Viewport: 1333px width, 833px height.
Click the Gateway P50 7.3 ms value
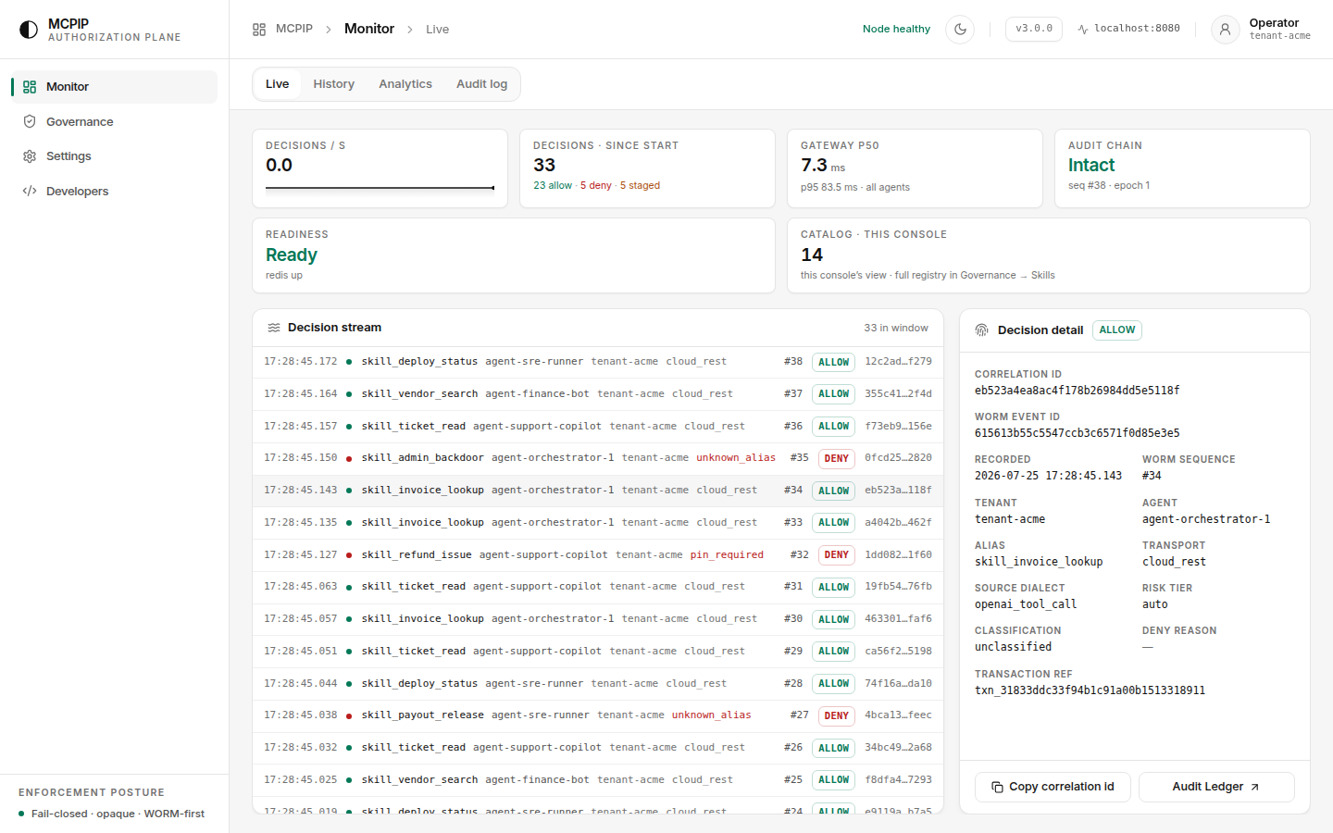click(823, 166)
